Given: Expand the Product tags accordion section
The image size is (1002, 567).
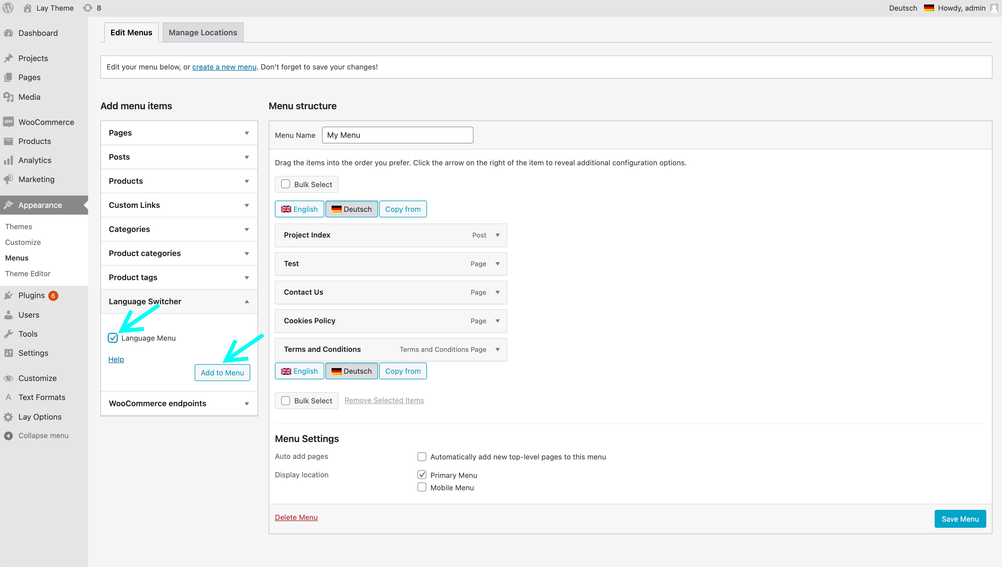Looking at the screenshot, I should point(179,278).
